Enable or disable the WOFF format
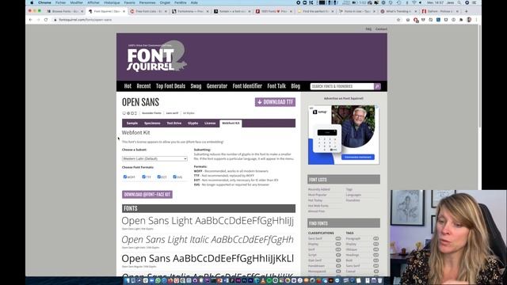 pyautogui.click(x=125, y=177)
